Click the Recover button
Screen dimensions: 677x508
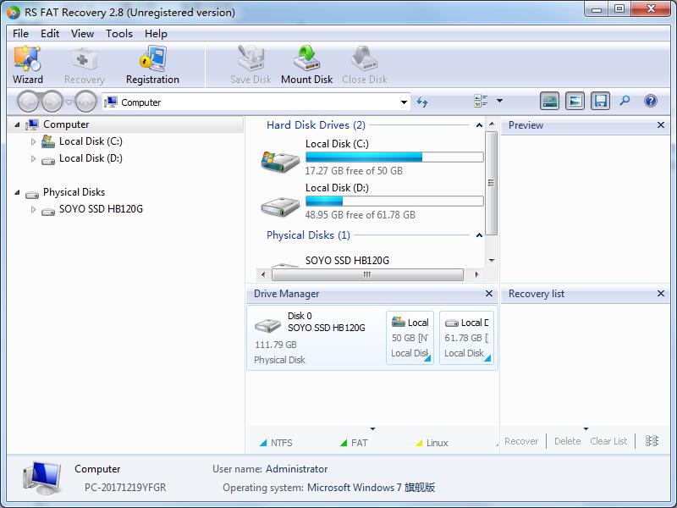click(x=521, y=441)
